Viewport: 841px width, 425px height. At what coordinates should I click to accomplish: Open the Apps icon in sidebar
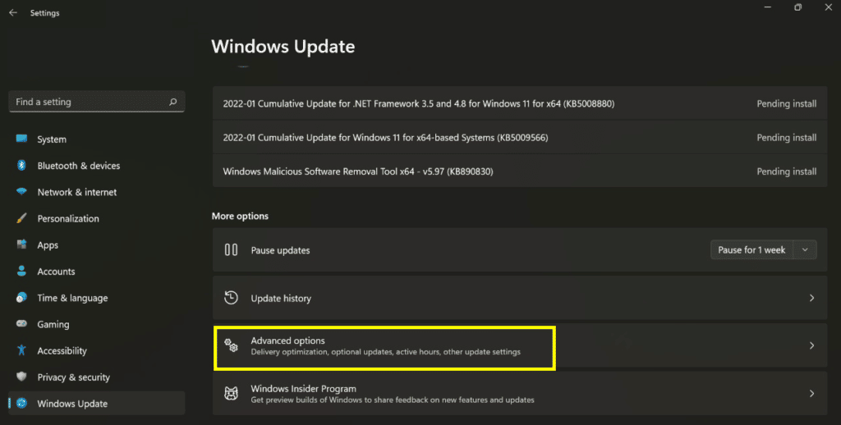click(x=21, y=245)
